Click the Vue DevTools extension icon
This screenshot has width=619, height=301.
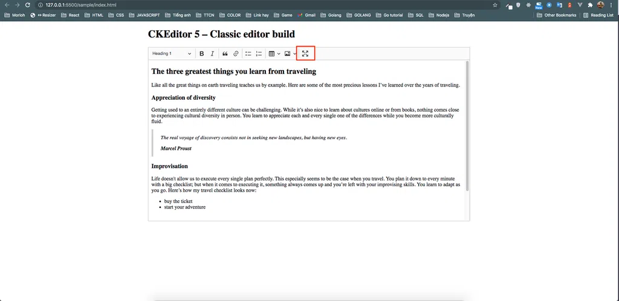(x=580, y=5)
